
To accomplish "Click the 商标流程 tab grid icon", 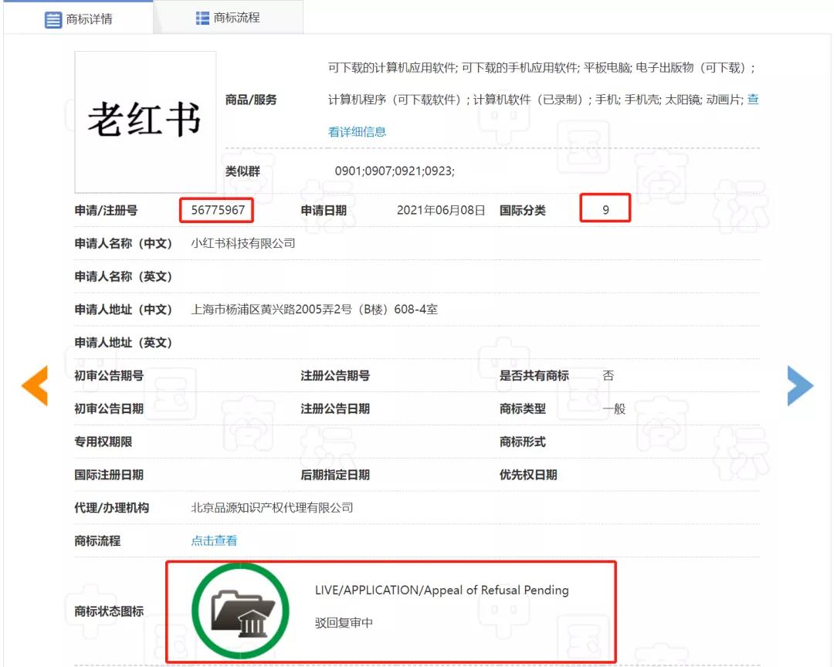I will [202, 18].
